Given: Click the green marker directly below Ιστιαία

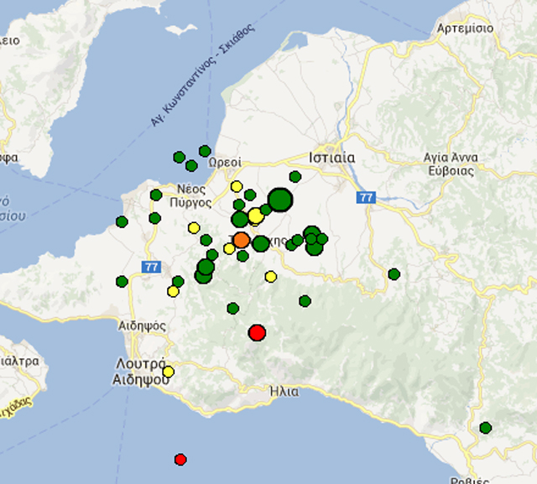Looking at the screenshot, I should 295,176.
